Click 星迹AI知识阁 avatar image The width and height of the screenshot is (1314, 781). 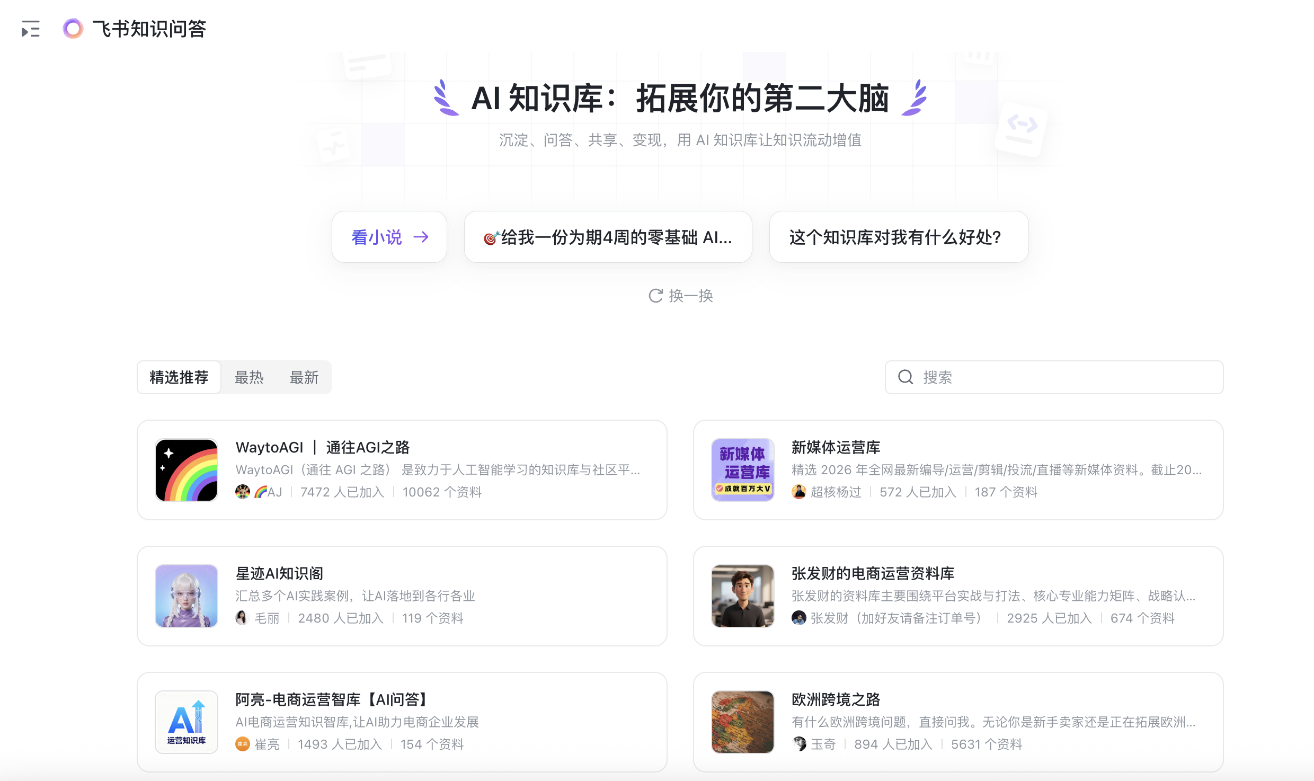[x=187, y=596]
